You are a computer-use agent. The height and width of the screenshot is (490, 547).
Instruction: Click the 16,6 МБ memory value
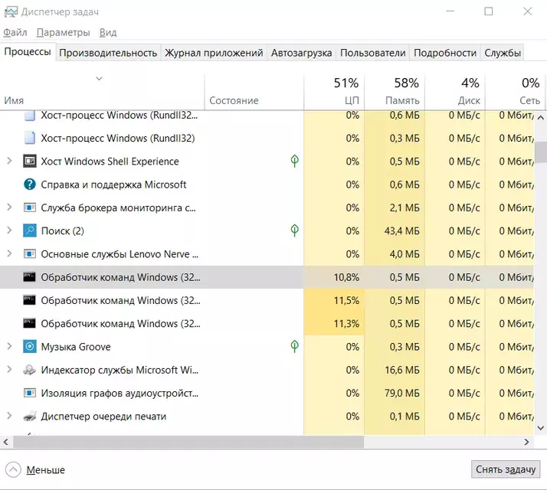click(x=402, y=370)
